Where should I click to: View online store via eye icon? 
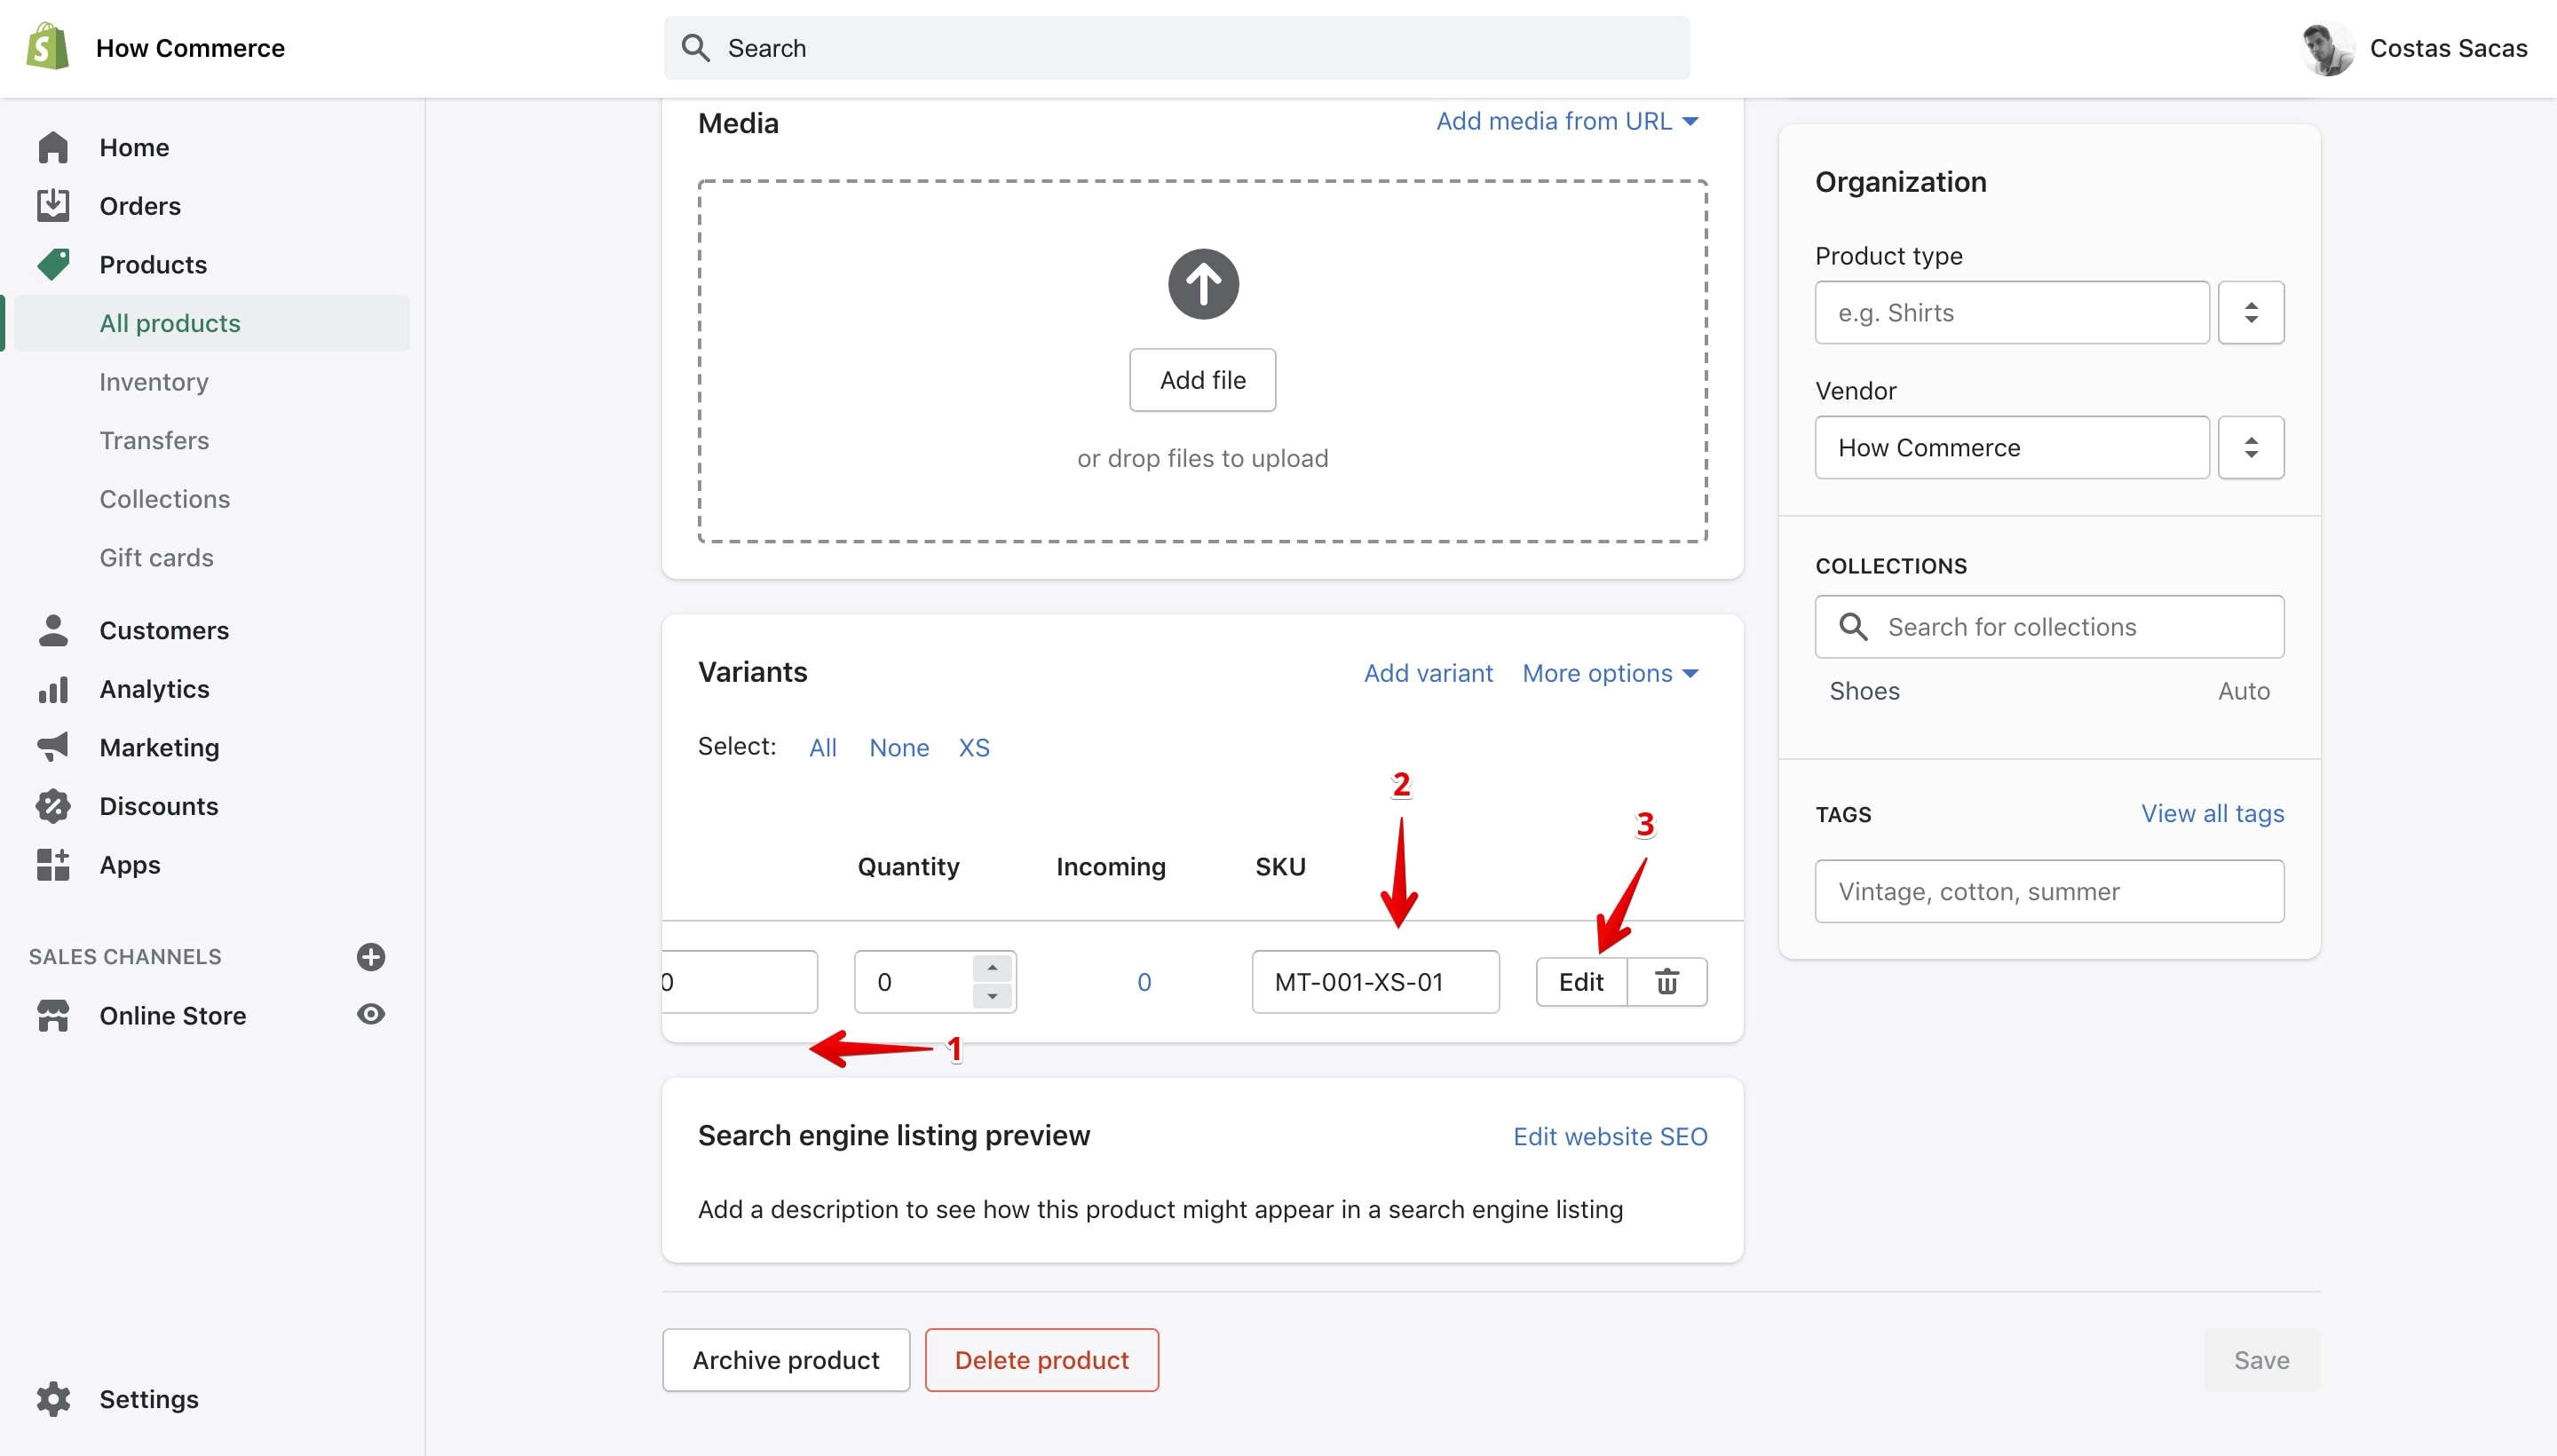[371, 1015]
